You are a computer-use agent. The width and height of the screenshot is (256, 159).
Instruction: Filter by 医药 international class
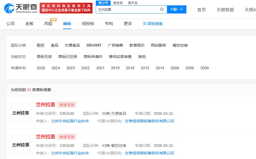[x=40, y=45]
